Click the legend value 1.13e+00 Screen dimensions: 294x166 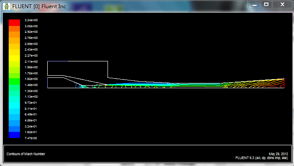(x=31, y=97)
